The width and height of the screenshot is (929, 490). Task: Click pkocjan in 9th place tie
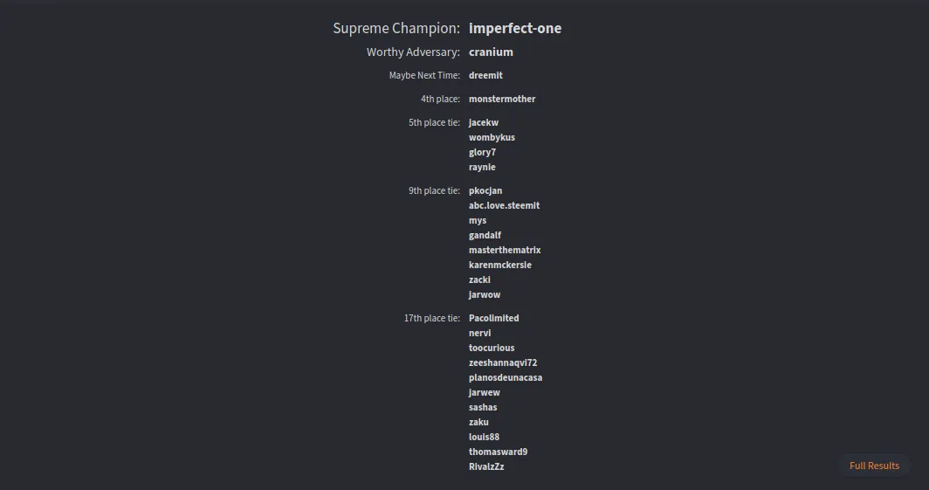[x=485, y=190]
